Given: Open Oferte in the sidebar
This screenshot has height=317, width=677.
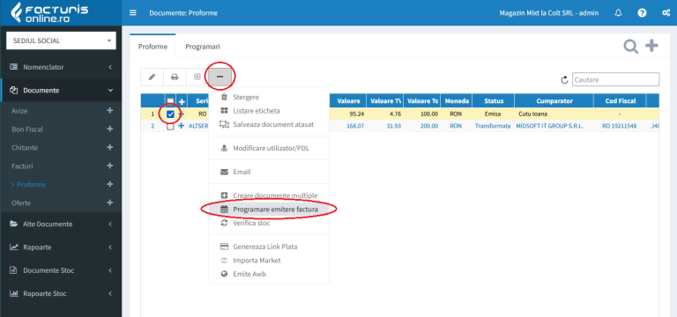Looking at the screenshot, I should click(21, 203).
